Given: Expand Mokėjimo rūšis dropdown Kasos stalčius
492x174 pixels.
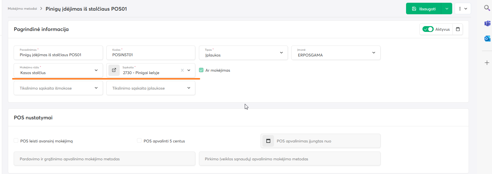Looking at the screenshot, I should click(x=58, y=70).
